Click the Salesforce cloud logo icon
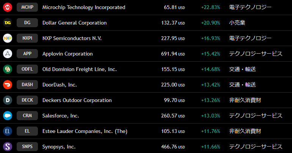Viewport: 292px width, 153px height. [8, 116]
